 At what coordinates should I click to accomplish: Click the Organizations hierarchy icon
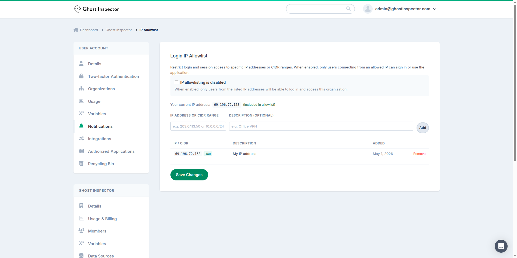[81, 89]
